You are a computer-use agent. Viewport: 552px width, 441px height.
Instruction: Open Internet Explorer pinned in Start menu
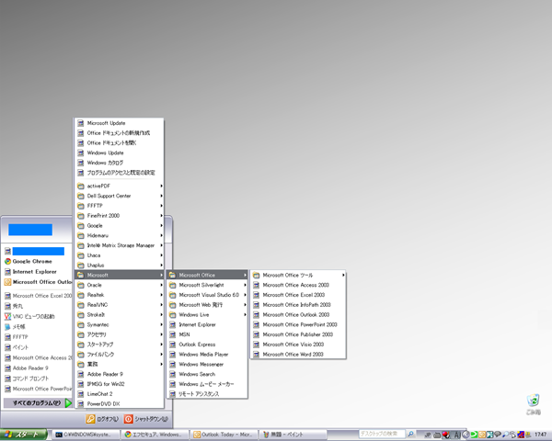pyautogui.click(x=37, y=272)
